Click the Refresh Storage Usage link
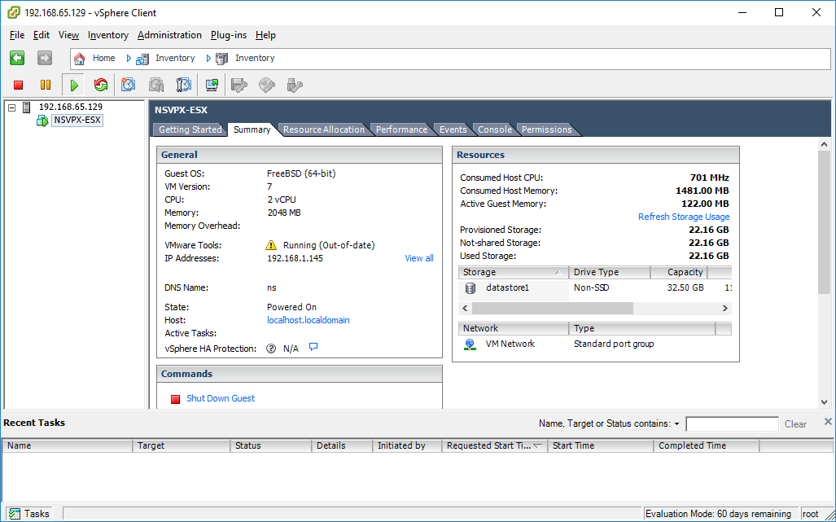836x522 pixels. pyautogui.click(x=684, y=217)
